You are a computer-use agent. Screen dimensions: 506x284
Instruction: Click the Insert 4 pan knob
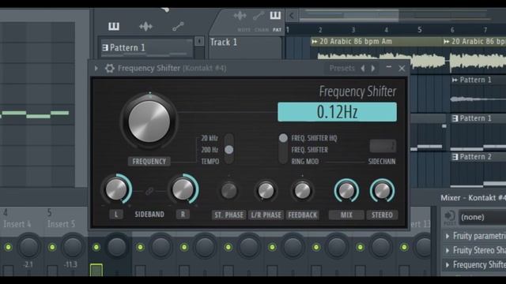(28, 247)
